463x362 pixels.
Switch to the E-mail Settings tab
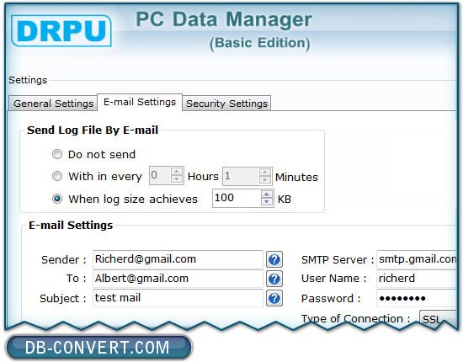(x=140, y=102)
